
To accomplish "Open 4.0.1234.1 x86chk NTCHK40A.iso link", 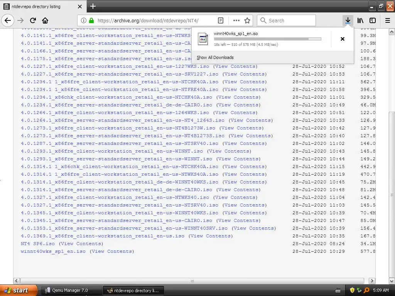I will tap(116, 97).
